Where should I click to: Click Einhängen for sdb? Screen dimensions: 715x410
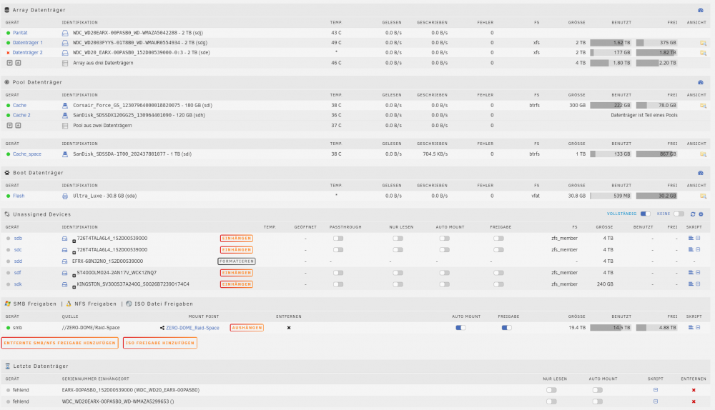(x=236, y=239)
